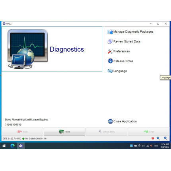This screenshot has width=171, height=171.
Task: Click the zoom out magnifier icon
Action: click(x=158, y=138)
